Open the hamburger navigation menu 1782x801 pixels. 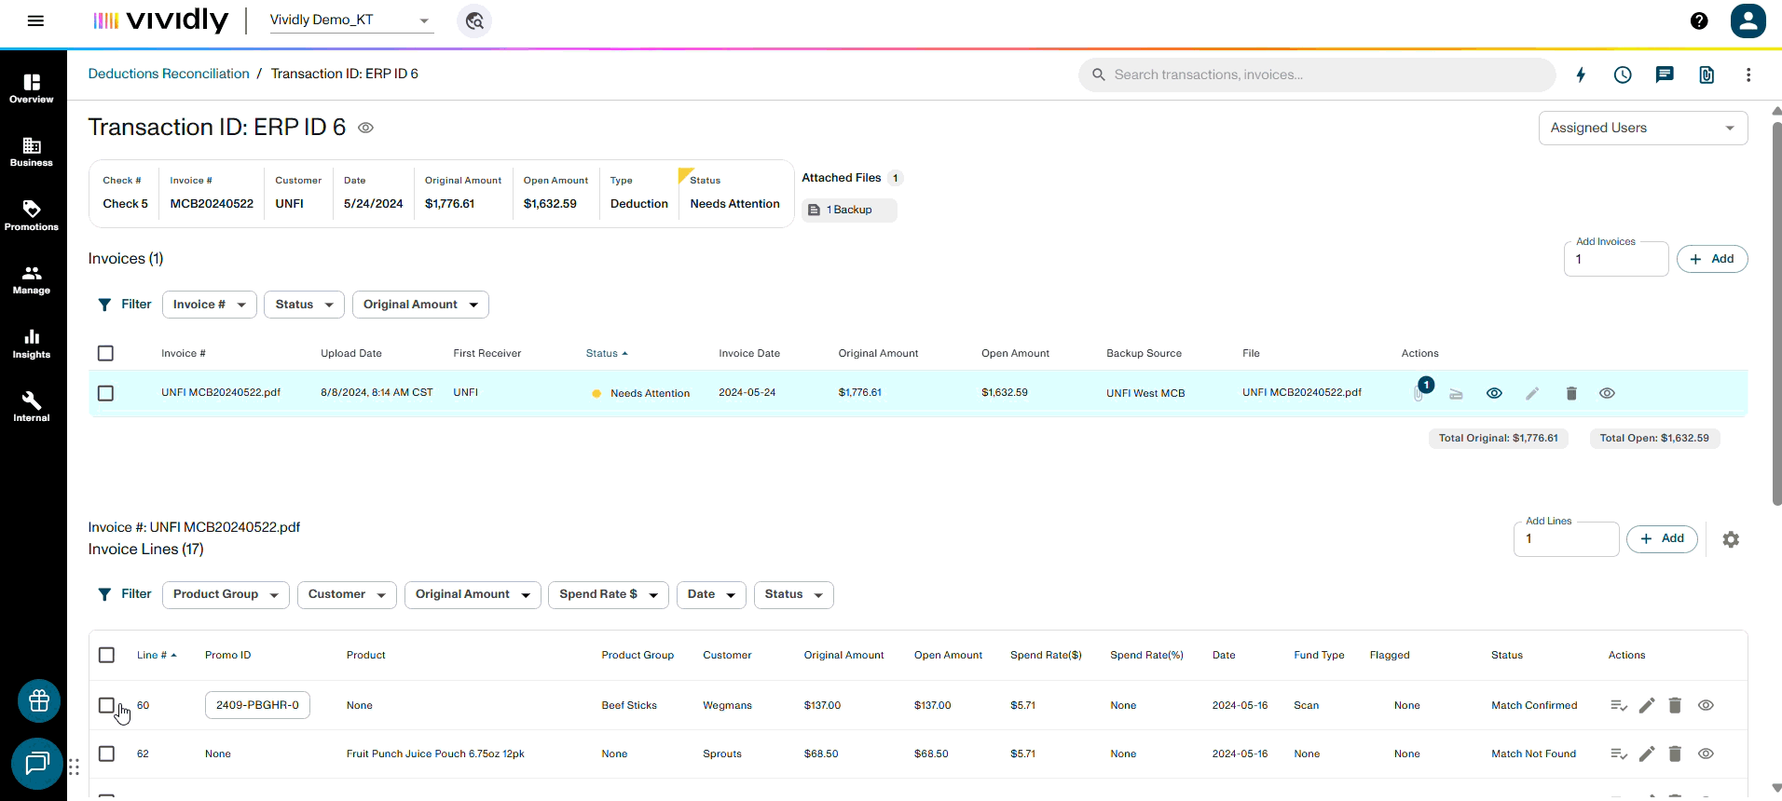click(35, 20)
